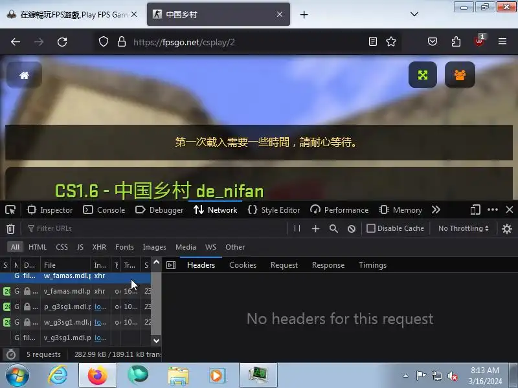Filter requests by JS
This screenshot has height=388, width=518.
tap(80, 247)
